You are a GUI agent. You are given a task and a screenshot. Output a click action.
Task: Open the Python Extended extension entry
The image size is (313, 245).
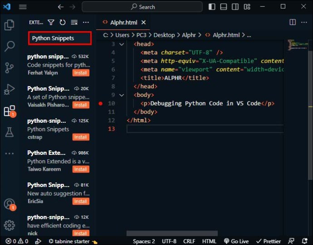point(58,161)
